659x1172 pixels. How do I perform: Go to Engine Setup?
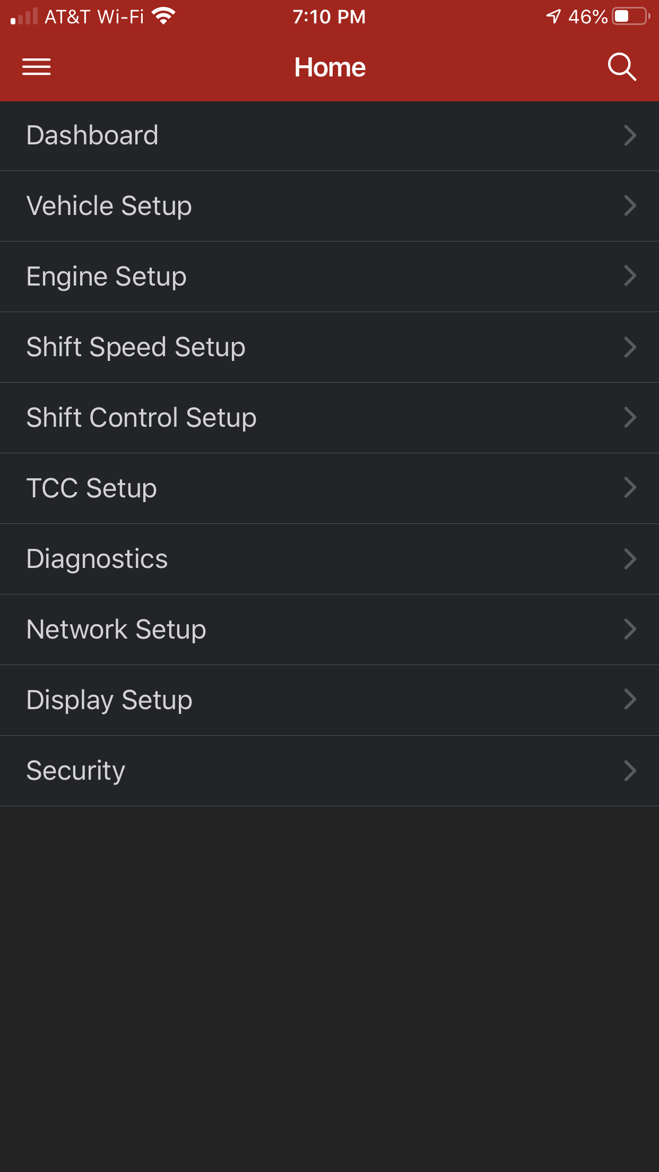(106, 277)
